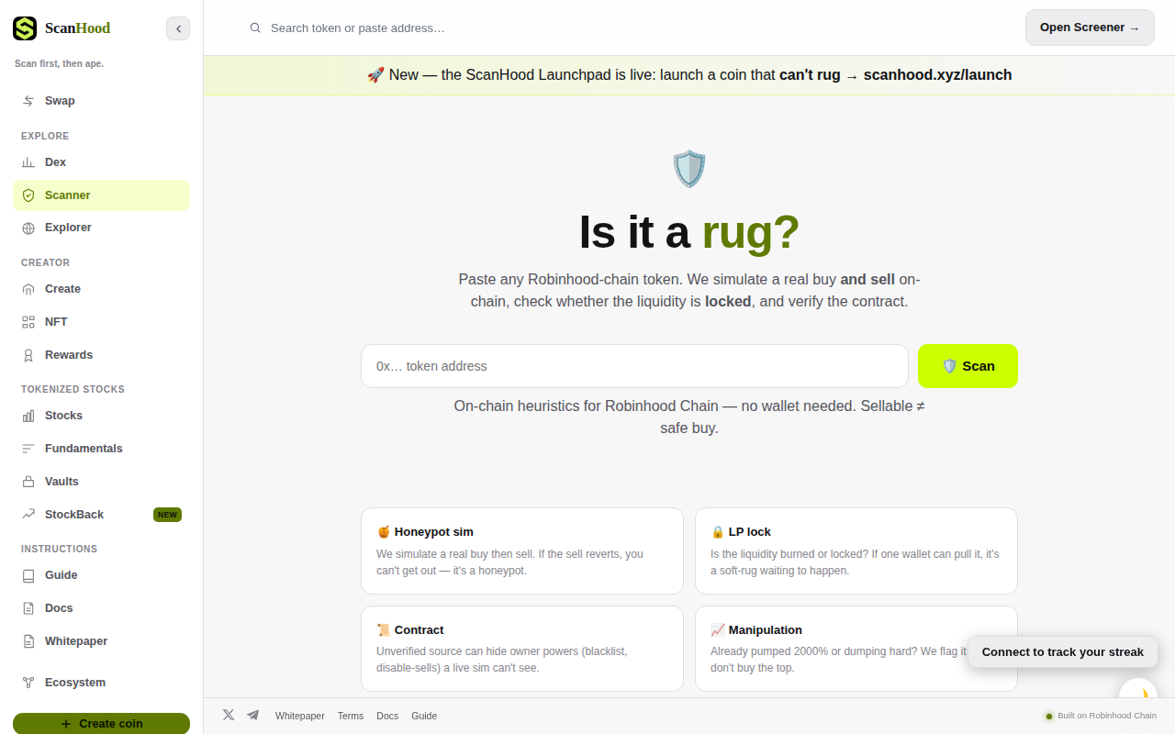
Task: Click the Explorer globe icon
Action: click(28, 228)
